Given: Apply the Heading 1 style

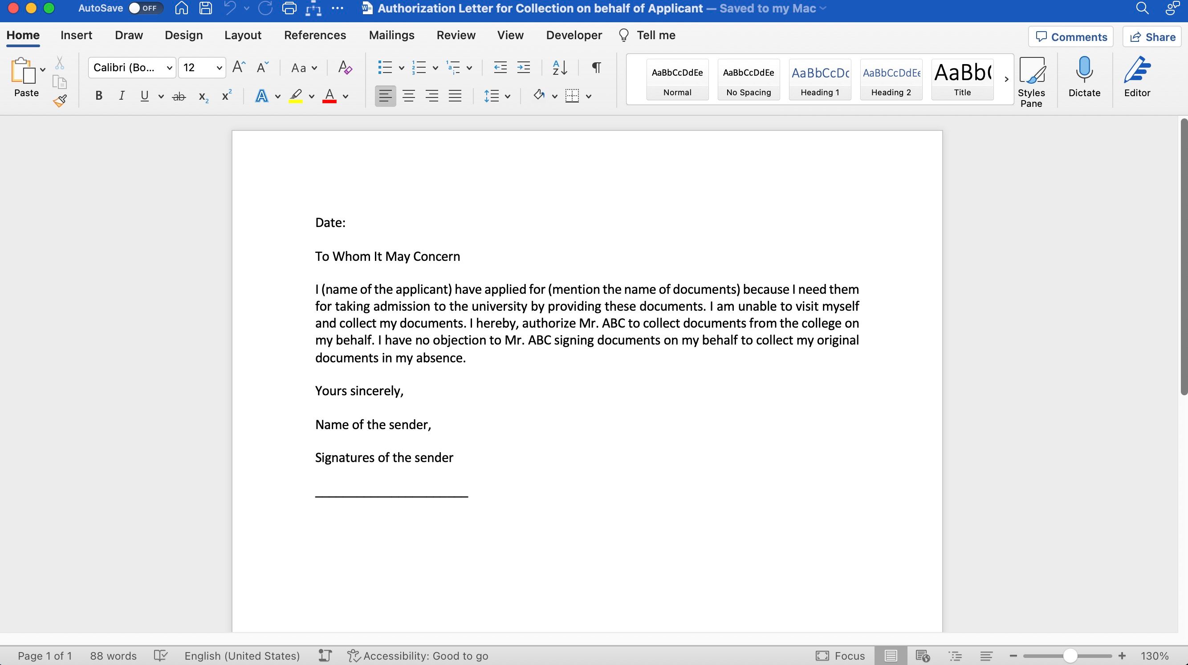Looking at the screenshot, I should pos(819,79).
